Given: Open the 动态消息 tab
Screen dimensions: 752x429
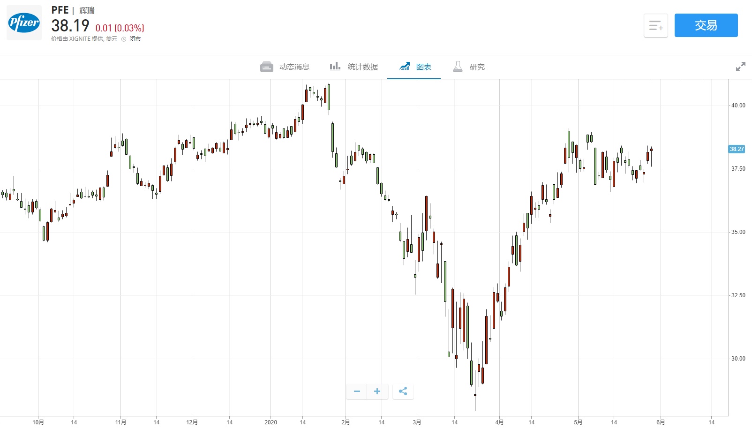Looking at the screenshot, I should [294, 67].
